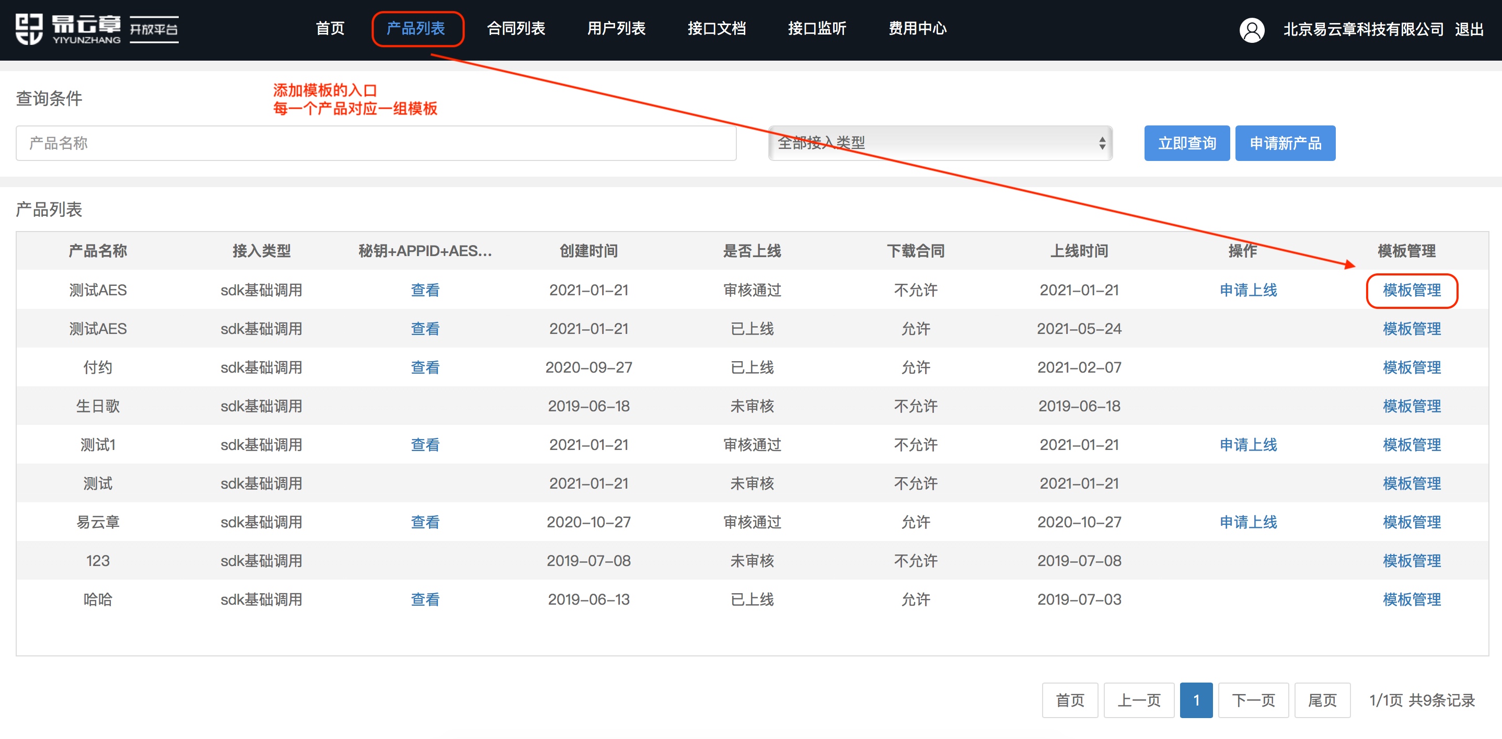
Task: Click the 是否上线 column header
Action: pyautogui.click(x=752, y=251)
